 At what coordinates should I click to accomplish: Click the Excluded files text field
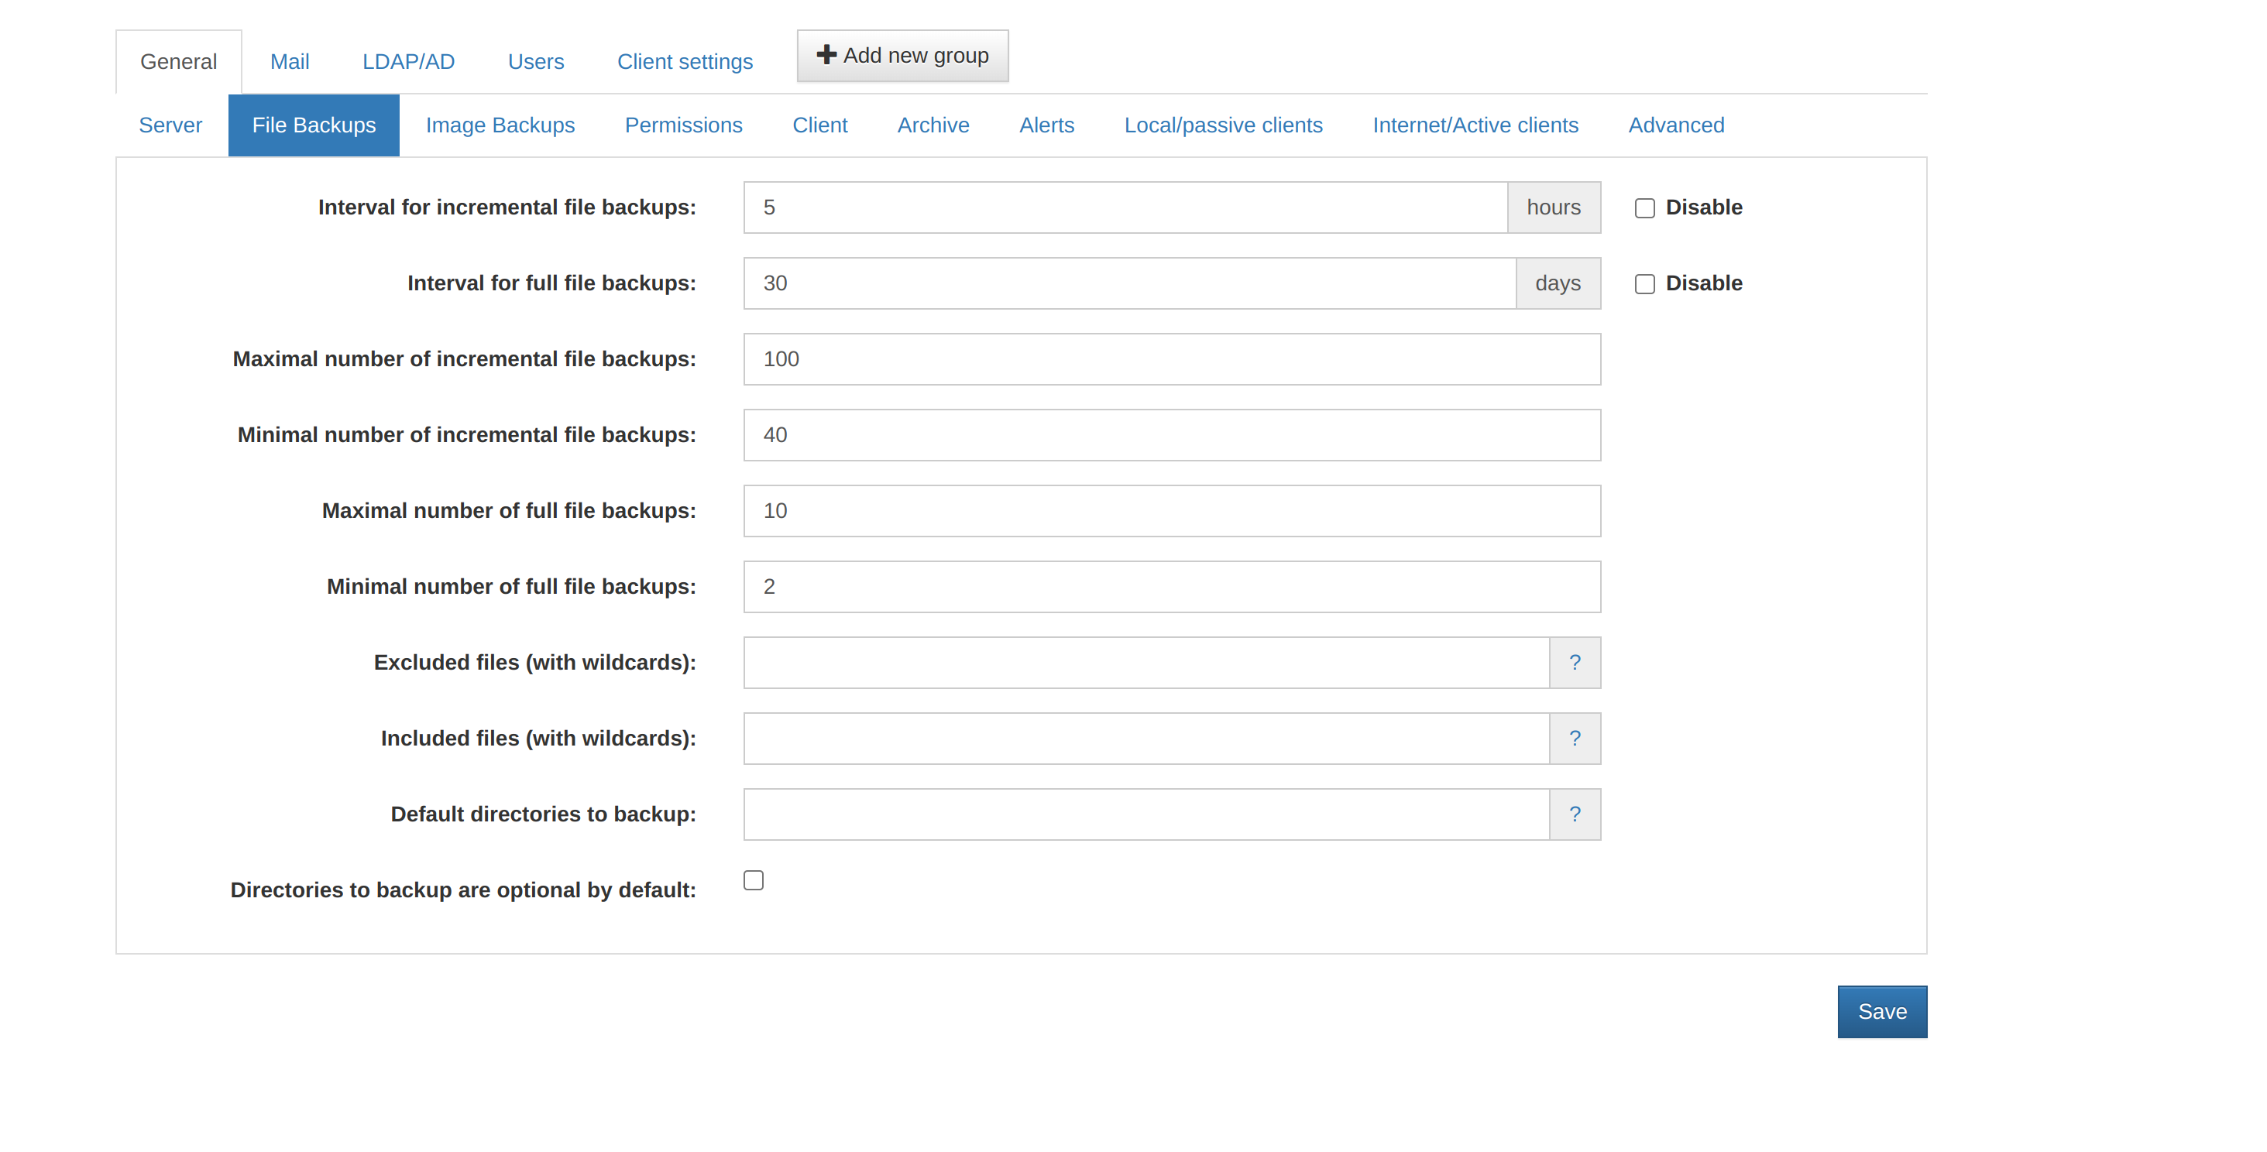[x=1146, y=662]
